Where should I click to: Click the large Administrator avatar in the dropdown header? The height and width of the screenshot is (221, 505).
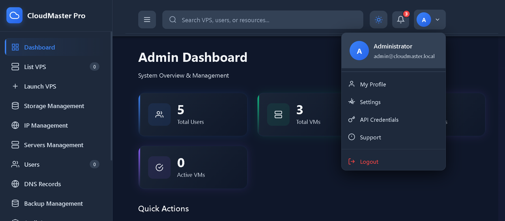[359, 51]
